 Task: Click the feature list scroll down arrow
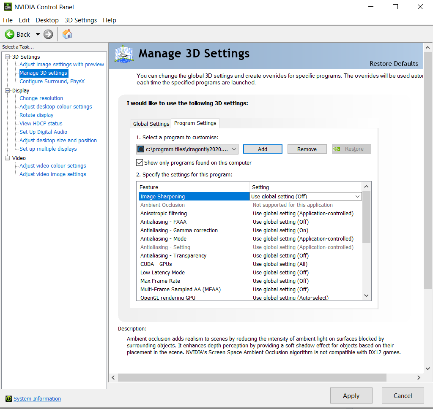[x=367, y=296]
